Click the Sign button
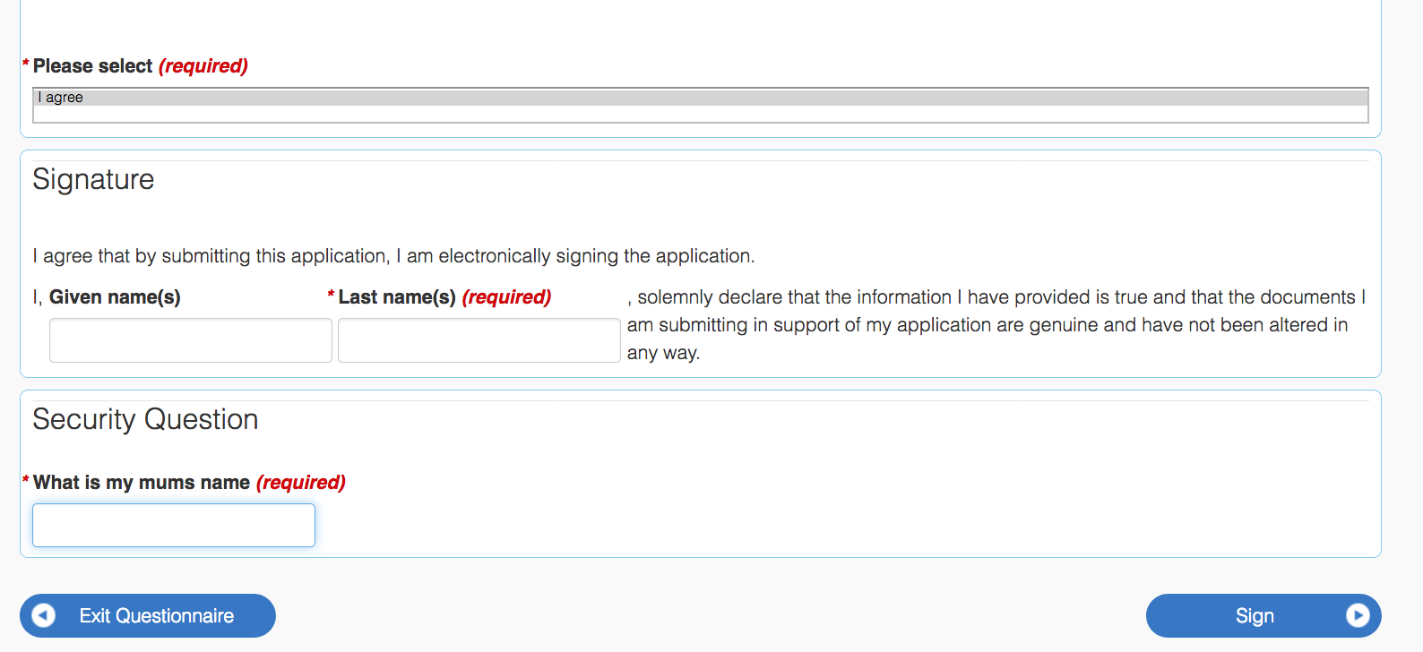The image size is (1423, 652). pyautogui.click(x=1263, y=616)
